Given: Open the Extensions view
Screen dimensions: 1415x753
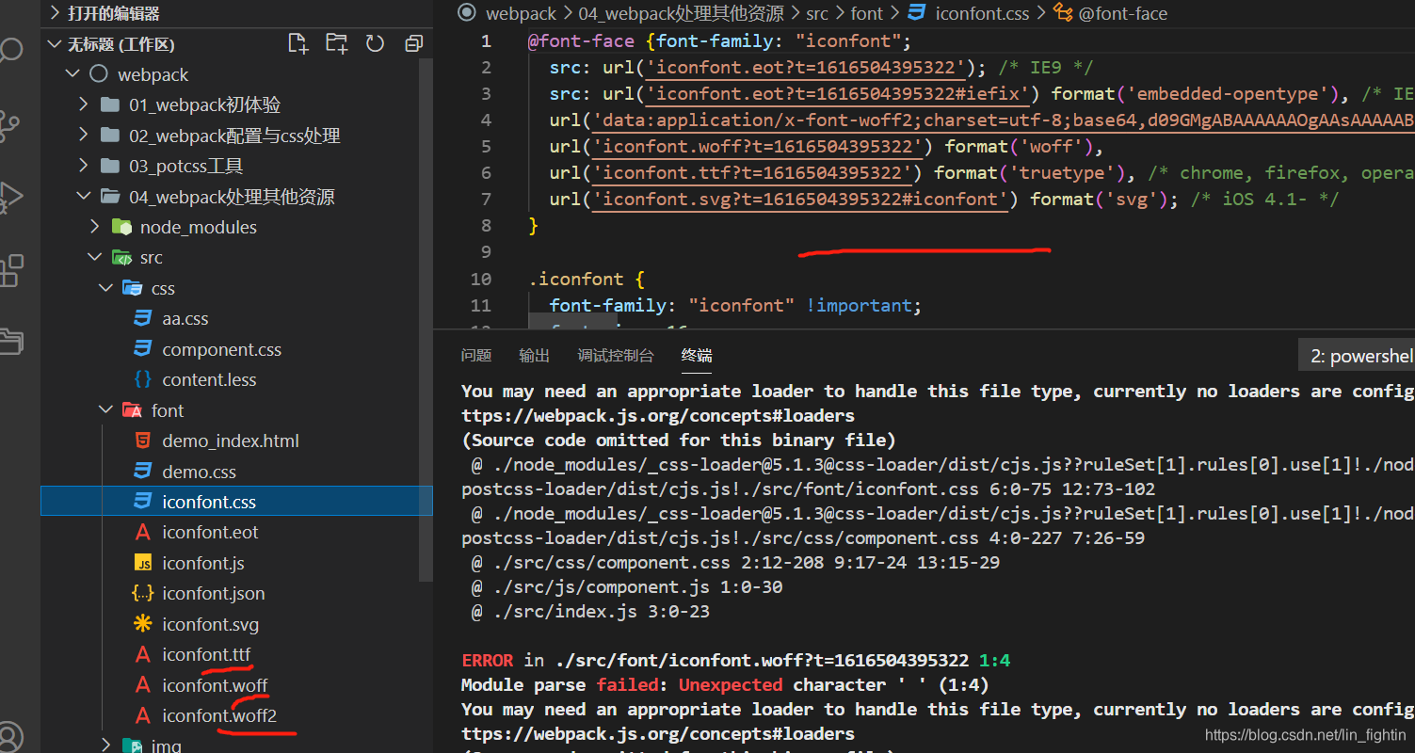Looking at the screenshot, I should [9, 270].
